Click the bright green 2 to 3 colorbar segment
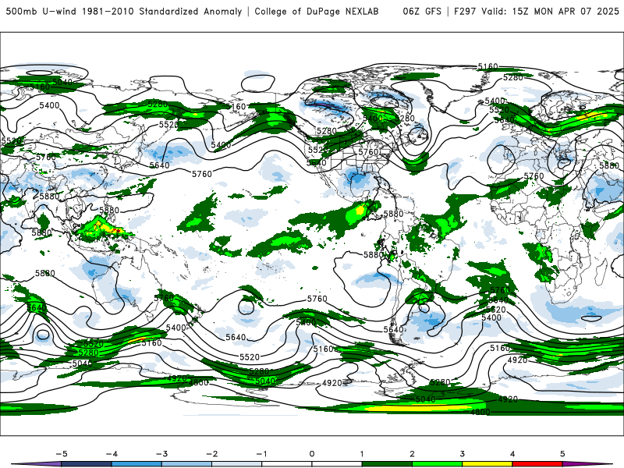This screenshot has width=624, height=468. click(438, 464)
